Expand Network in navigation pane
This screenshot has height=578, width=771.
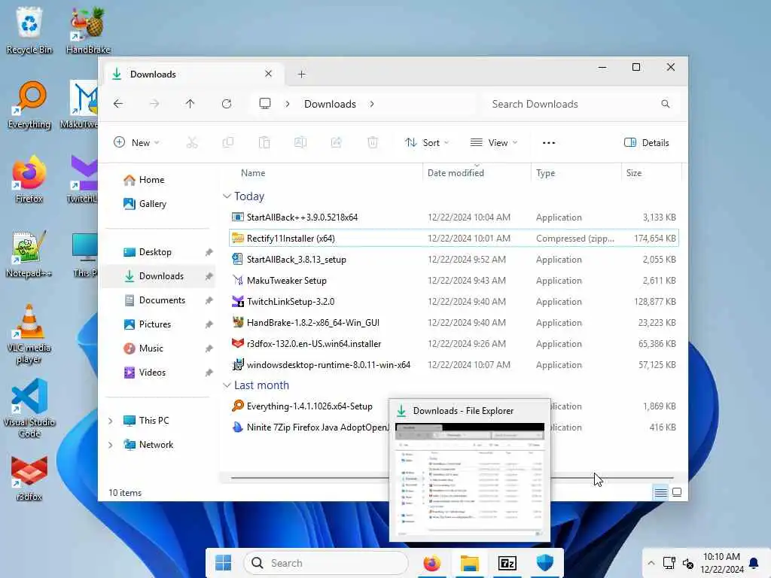click(x=111, y=445)
